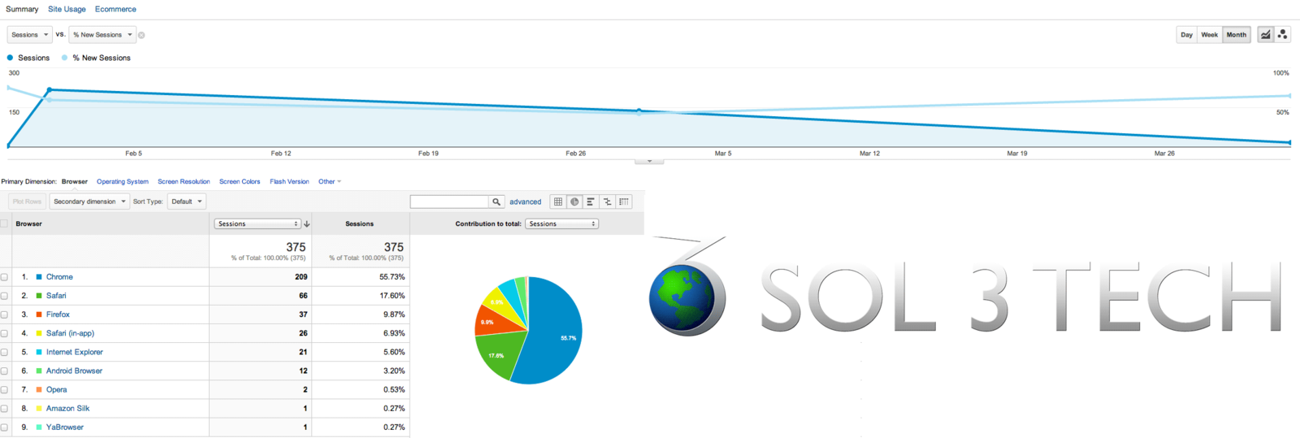
Task: Select the performance bar view icon
Action: point(591,202)
